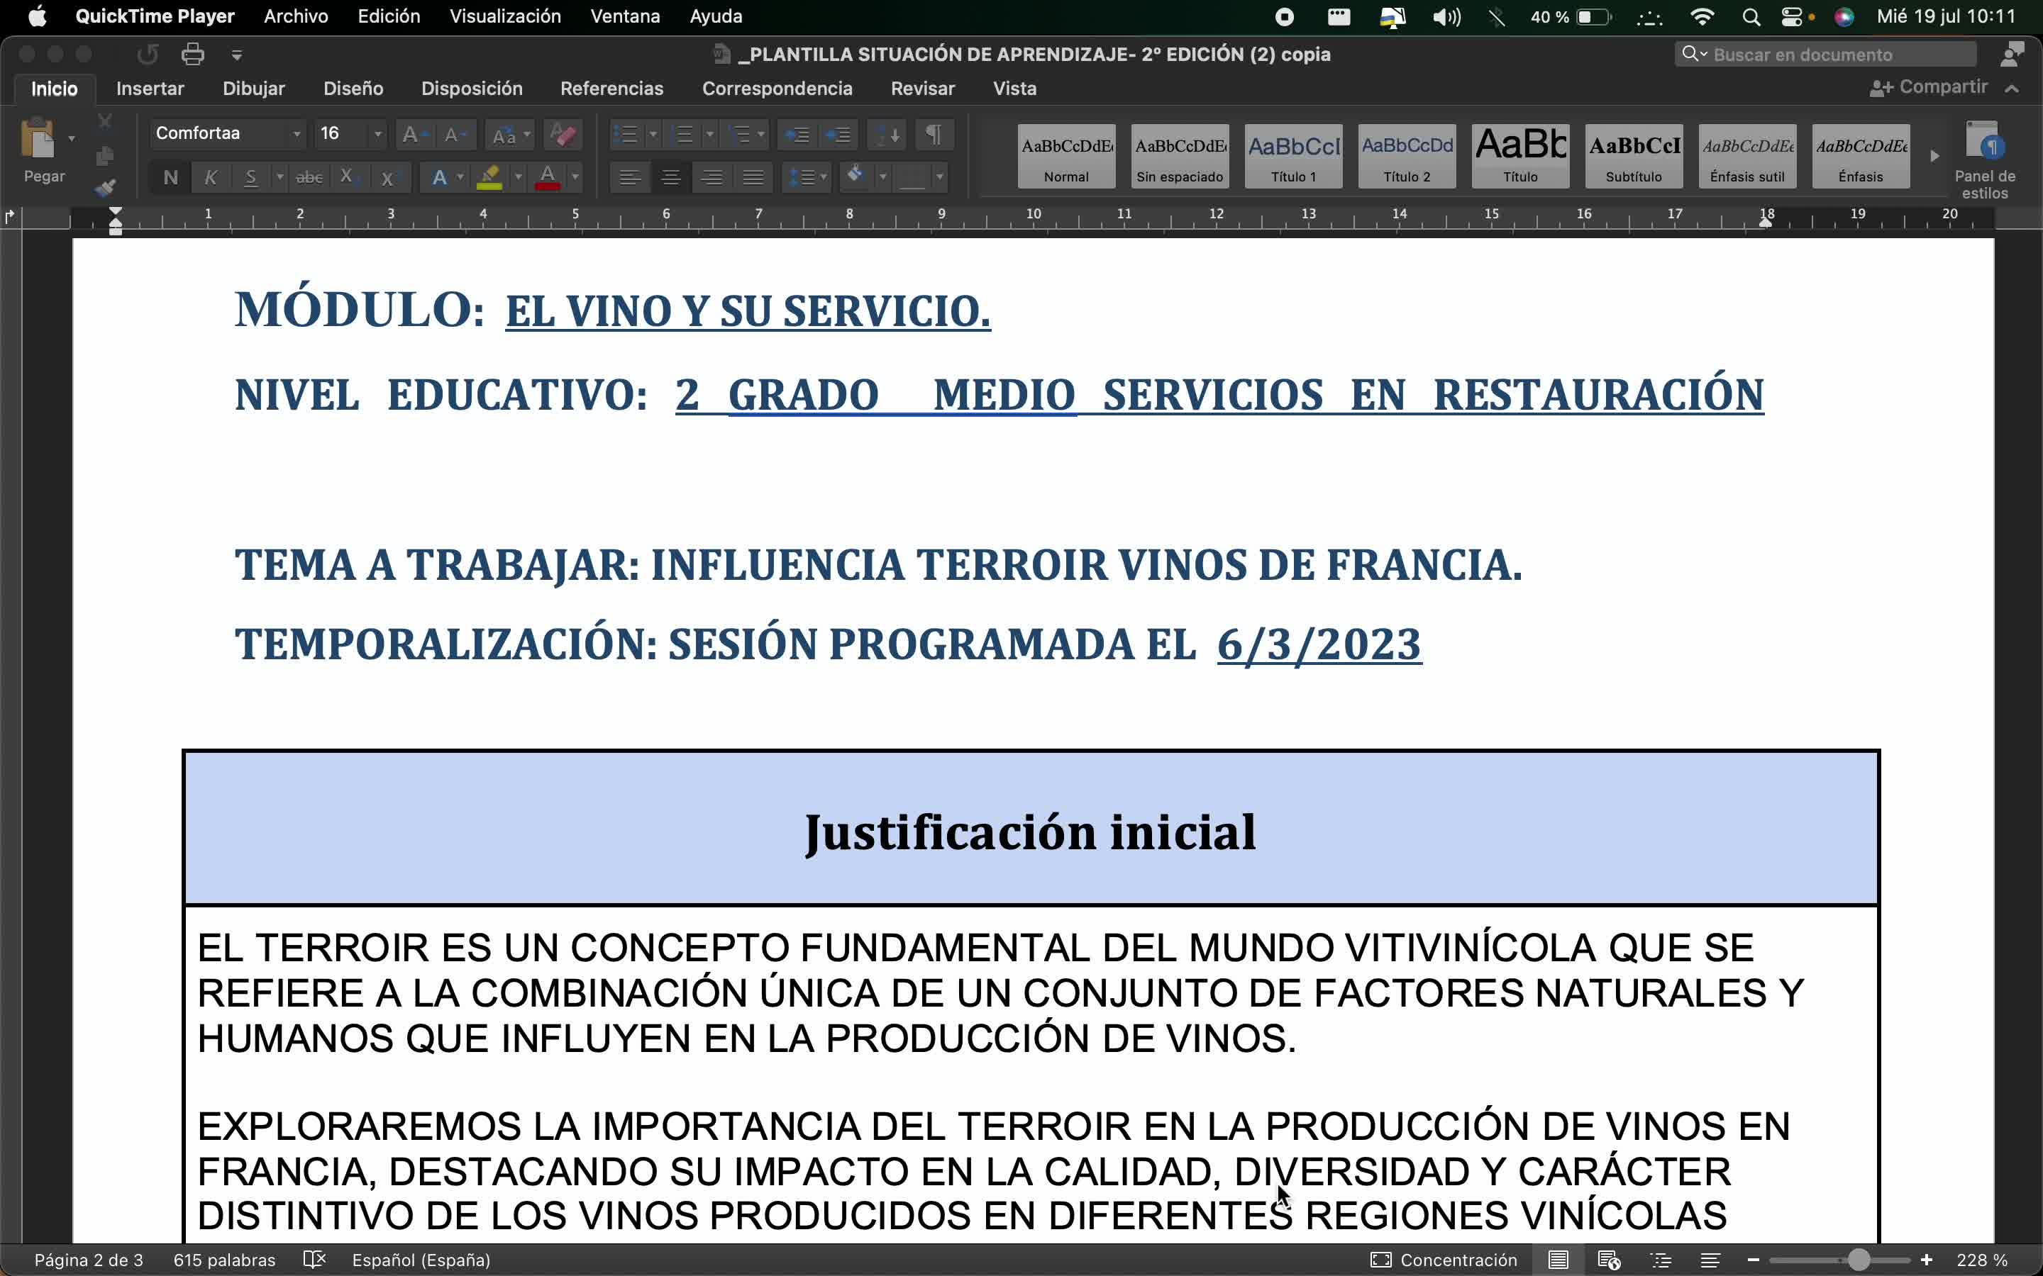The height and width of the screenshot is (1276, 2043).
Task: Toggle paragraph marks pilcrow display
Action: (934, 134)
